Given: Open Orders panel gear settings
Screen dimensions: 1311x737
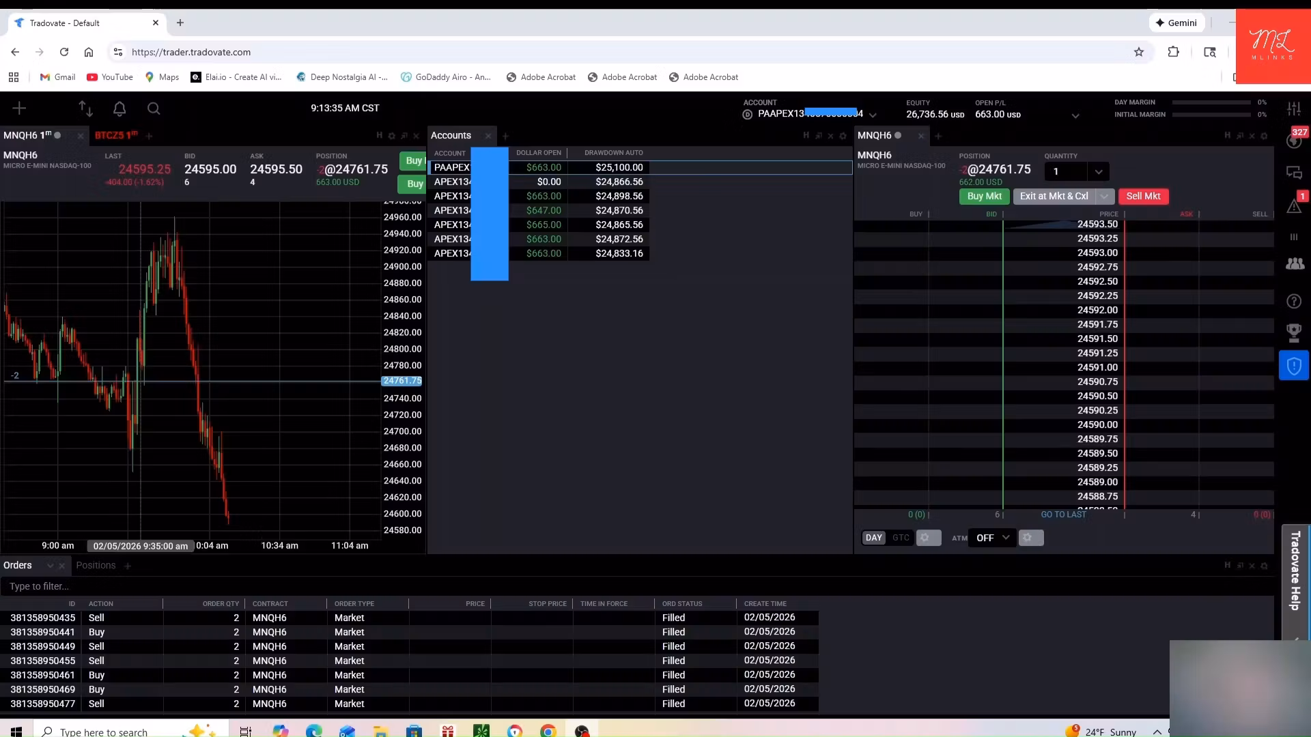Looking at the screenshot, I should tap(1264, 566).
